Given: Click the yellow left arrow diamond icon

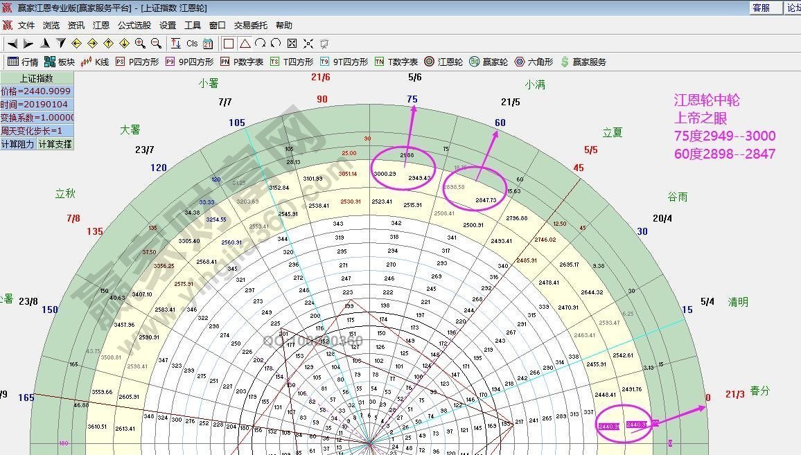Looking at the screenshot, I should click(77, 43).
